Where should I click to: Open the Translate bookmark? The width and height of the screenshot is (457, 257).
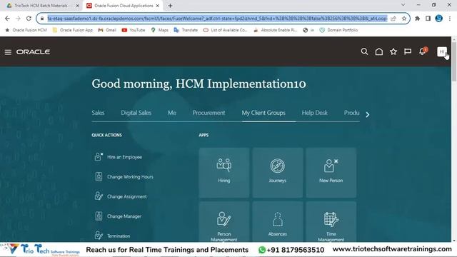click(x=186, y=30)
